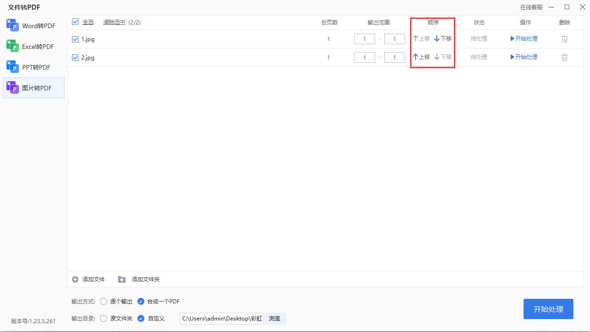590x332 pixels.
Task: Switch to the PPT转PDF tab
Action: click(12, 67)
